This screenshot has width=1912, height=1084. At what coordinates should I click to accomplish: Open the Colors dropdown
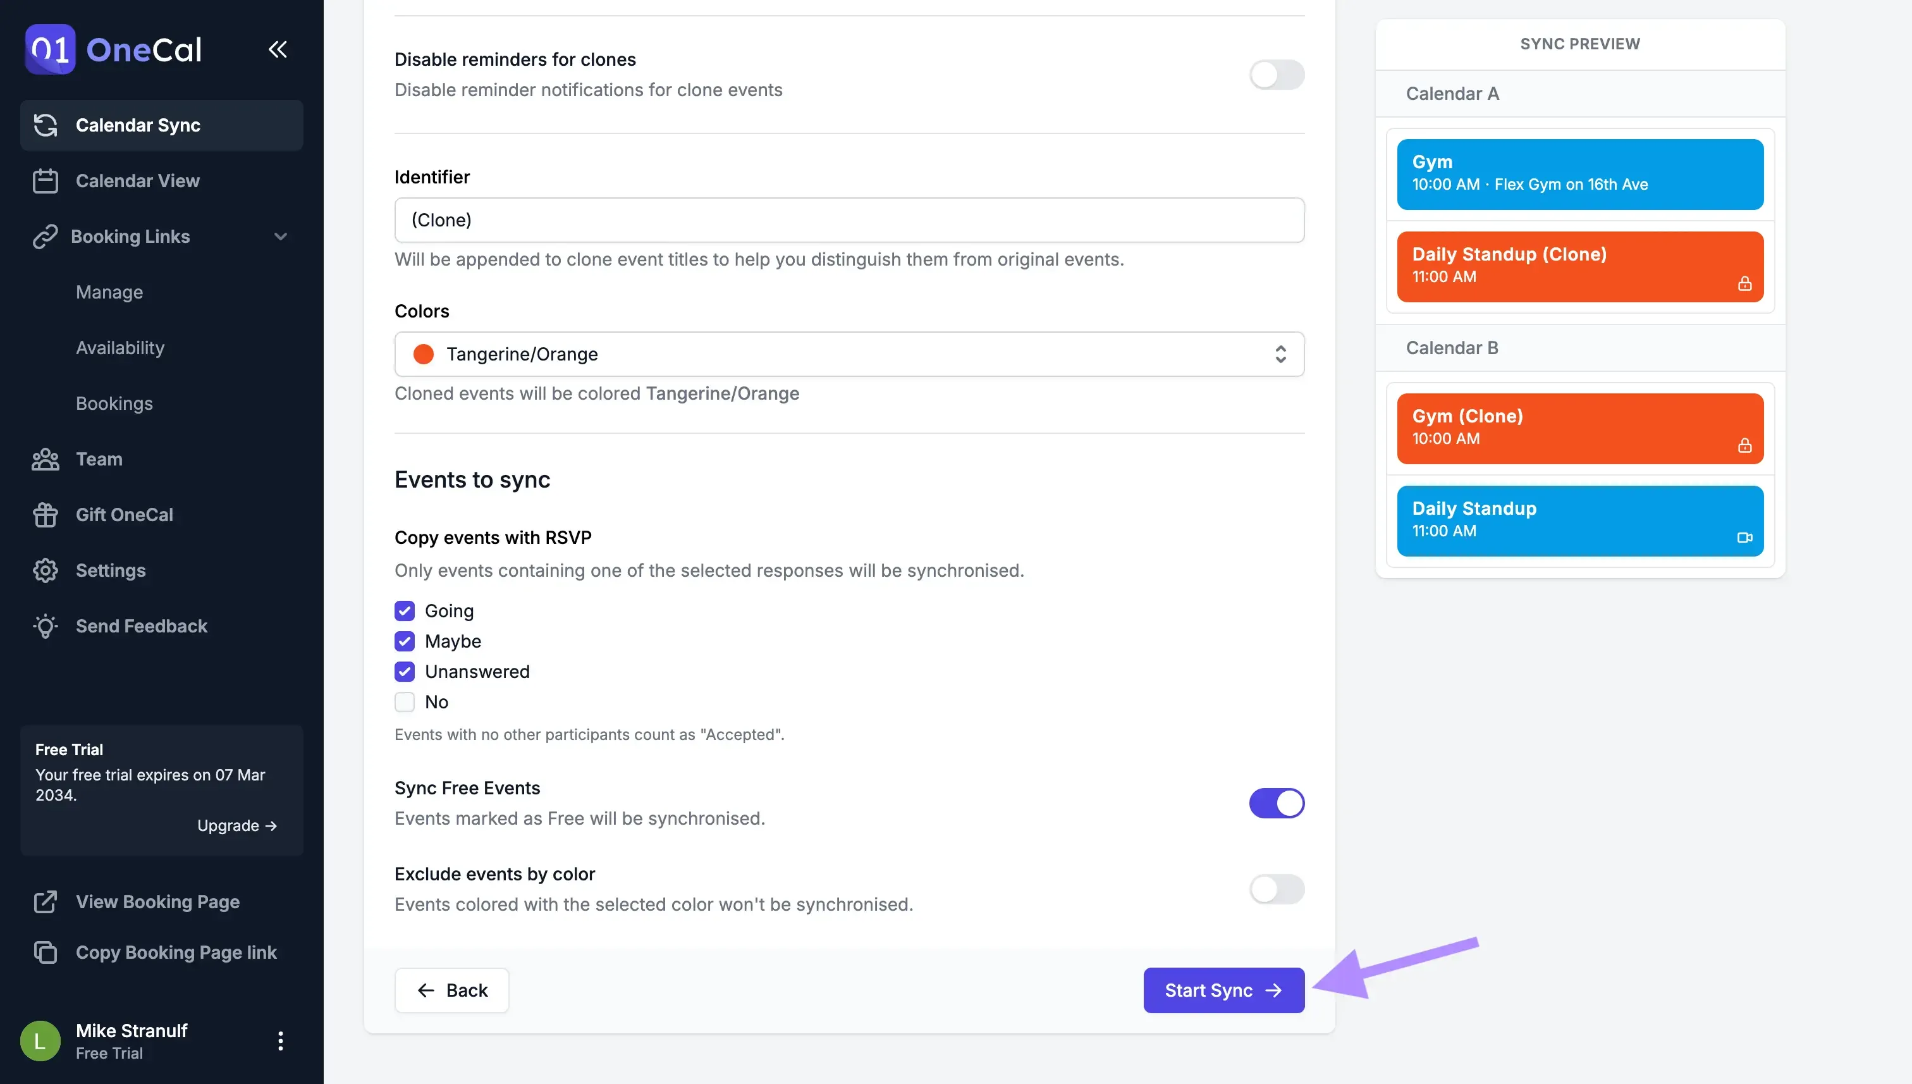click(849, 354)
